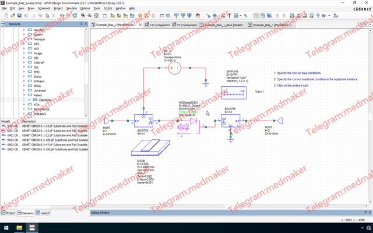This screenshot has width=373, height=233.
Task: Click the Tile windows toolbar icon
Action: (263, 16)
